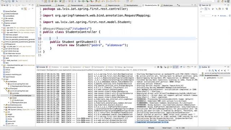This screenshot has width=231, height=130.
Task: Toggle Link with Editor in Package Explorer
Action: pyautogui.click(x=25, y=9)
